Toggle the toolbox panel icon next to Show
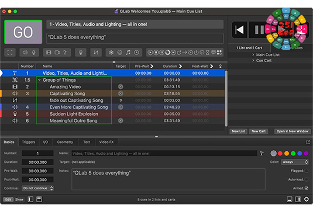 [39, 199]
